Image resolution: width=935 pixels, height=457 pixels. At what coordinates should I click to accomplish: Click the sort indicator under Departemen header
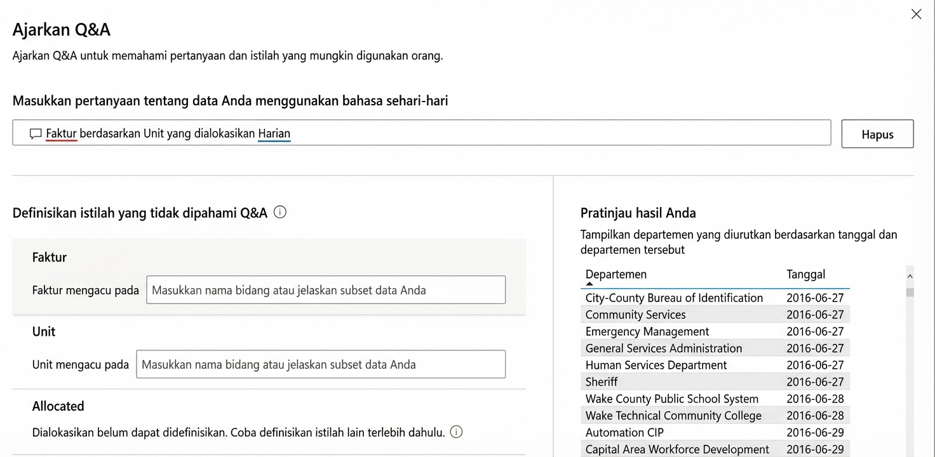588,284
